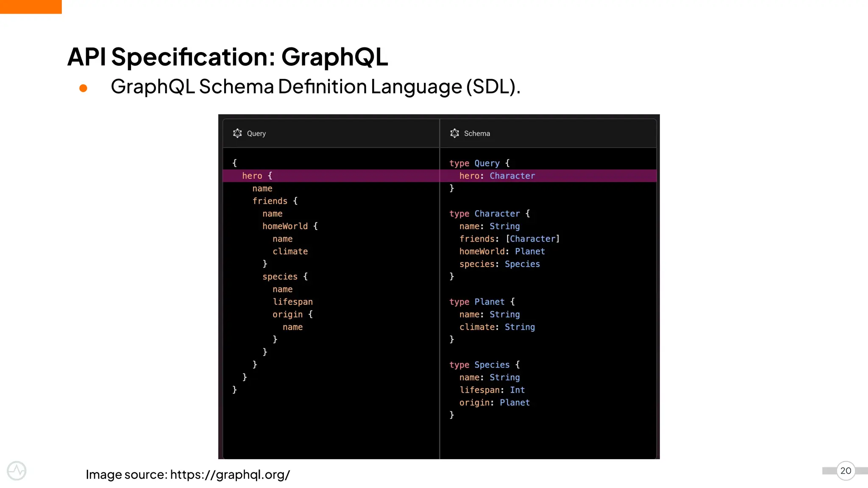Click 'friends {' in the query
Screen dimensions: 868x488
275,201
